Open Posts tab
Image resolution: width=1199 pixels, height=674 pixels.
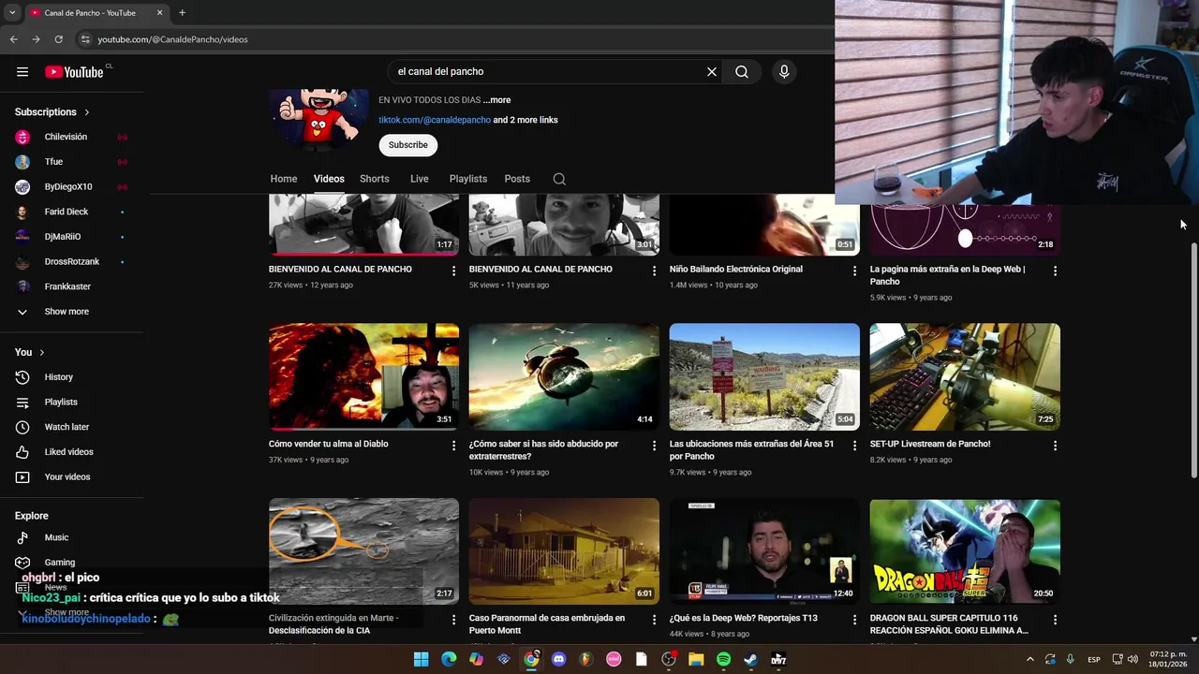(x=517, y=179)
